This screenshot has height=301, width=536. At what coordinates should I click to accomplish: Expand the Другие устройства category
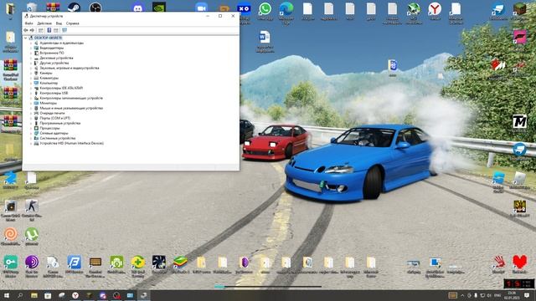[x=31, y=64]
